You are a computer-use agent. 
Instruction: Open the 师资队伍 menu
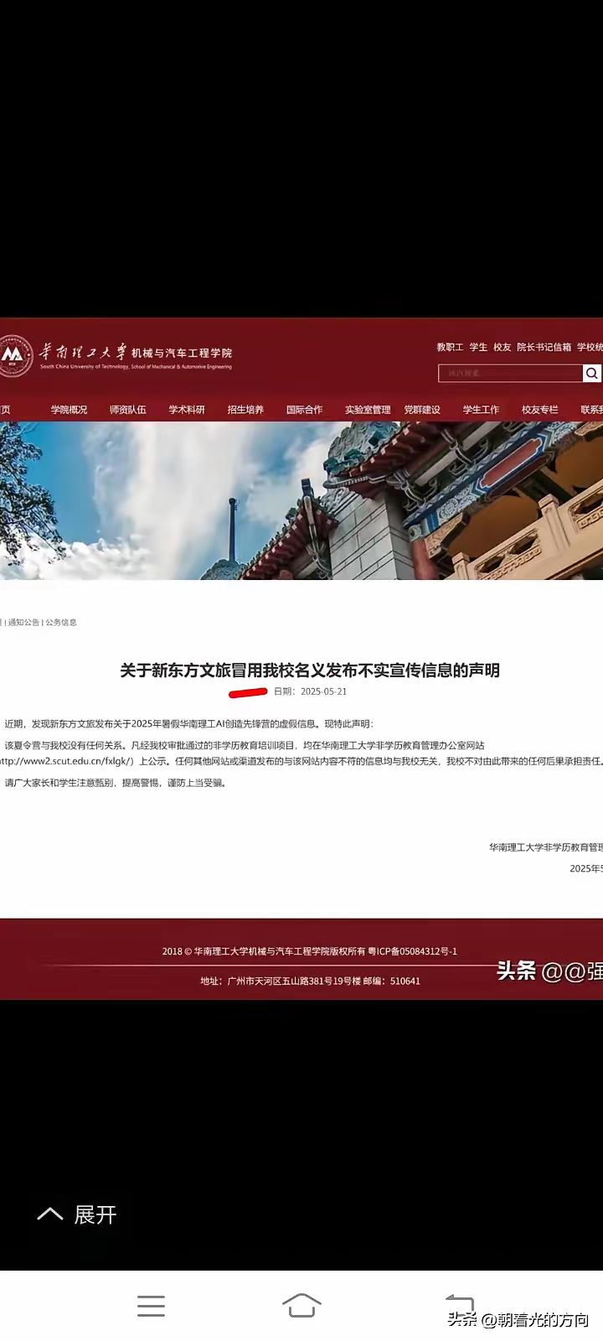coord(127,410)
